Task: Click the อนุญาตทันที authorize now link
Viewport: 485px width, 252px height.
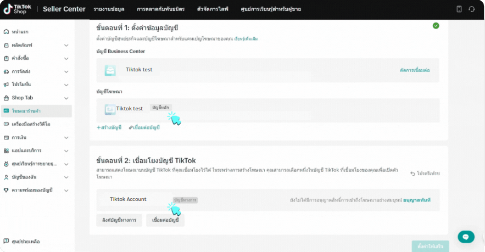Action: coord(416,200)
